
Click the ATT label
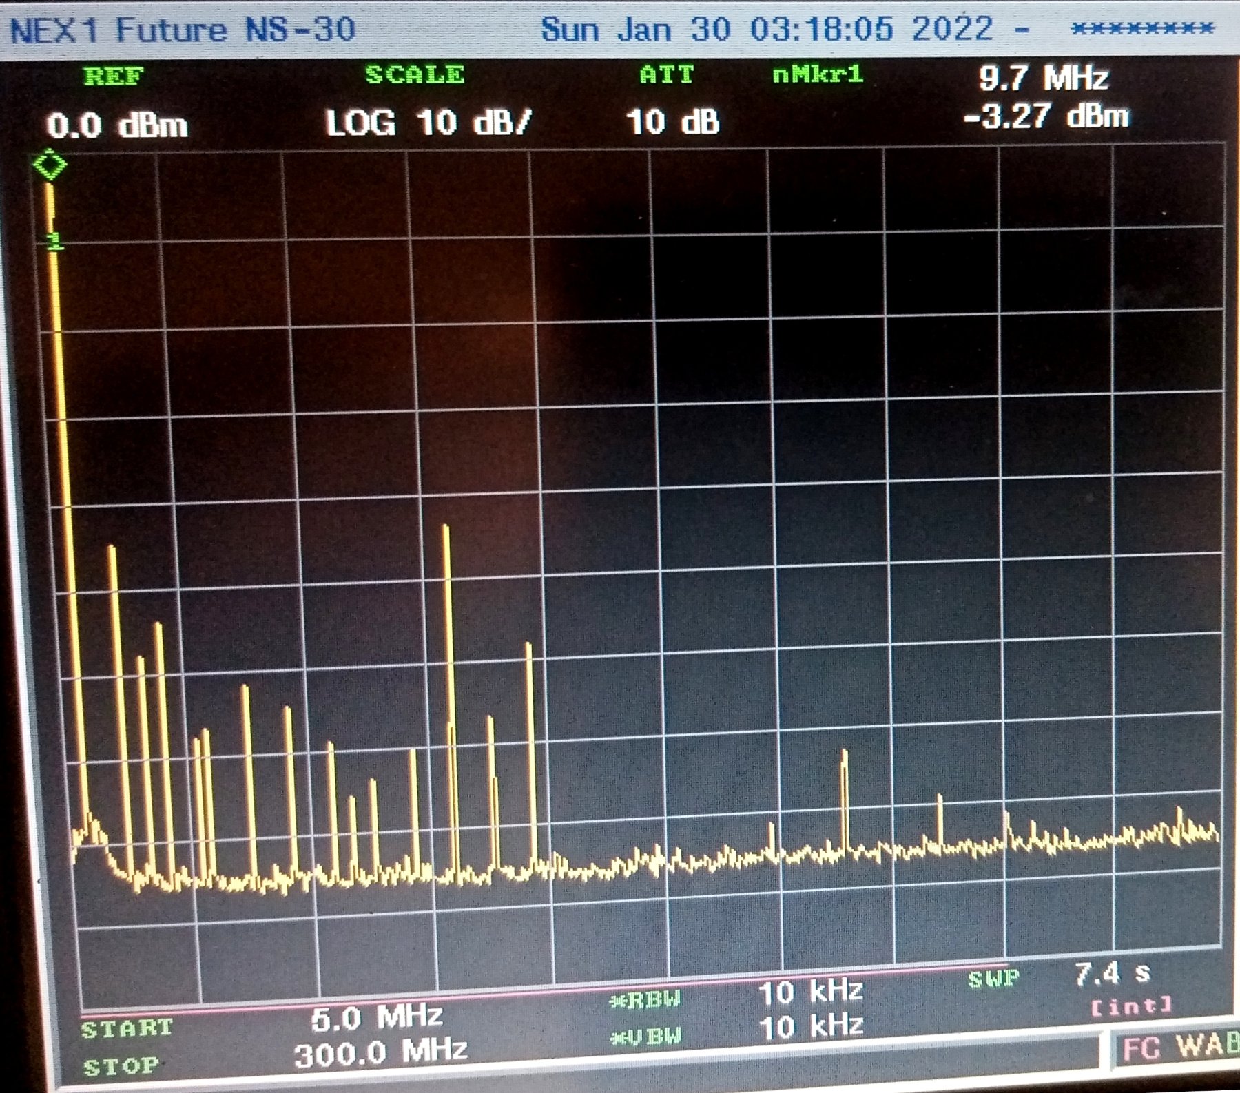[x=666, y=74]
